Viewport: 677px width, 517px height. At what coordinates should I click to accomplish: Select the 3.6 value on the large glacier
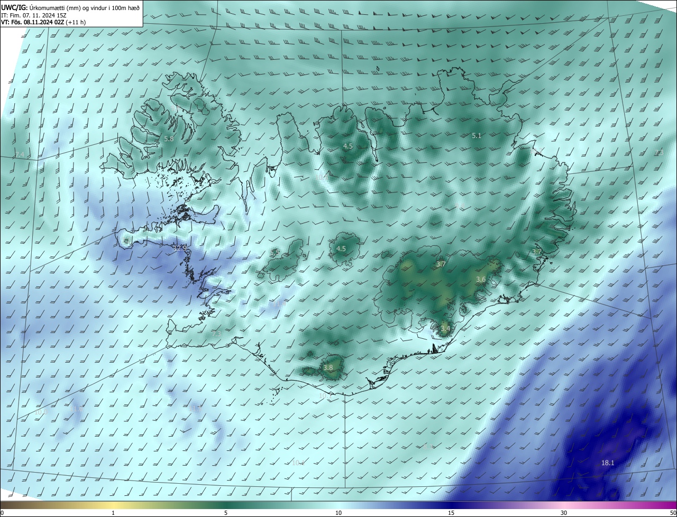pos(481,279)
